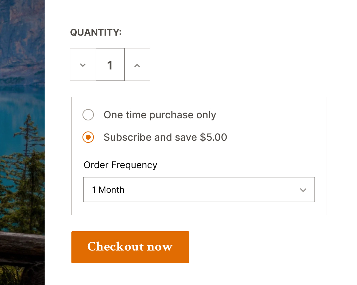The image size is (357, 285).
Task: Choose the Subscribe and save radio button
Action: [x=88, y=137]
